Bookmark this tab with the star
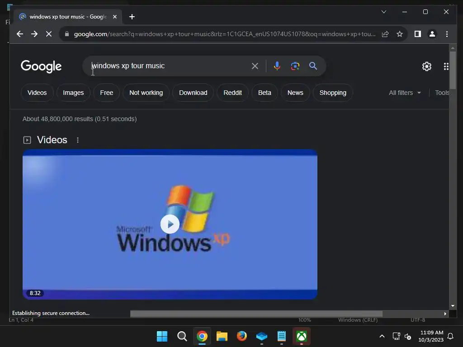The height and width of the screenshot is (347, 463). (x=400, y=34)
